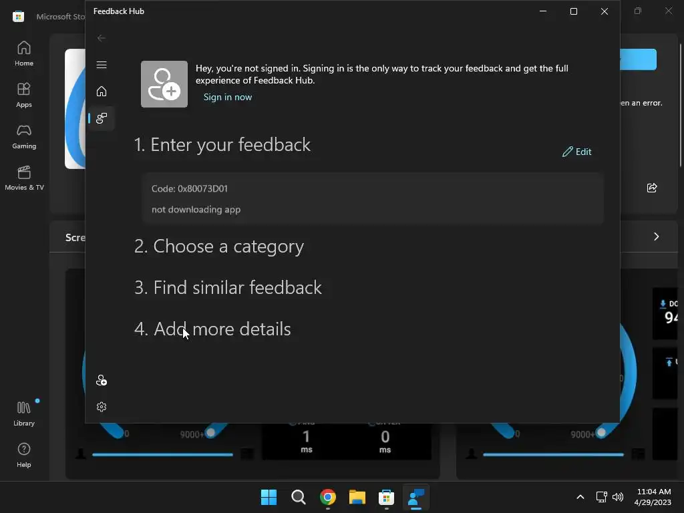Click the second screenshot thumbnail in Microsoft Store
The width and height of the screenshot is (684, 513).
[x=567, y=451]
